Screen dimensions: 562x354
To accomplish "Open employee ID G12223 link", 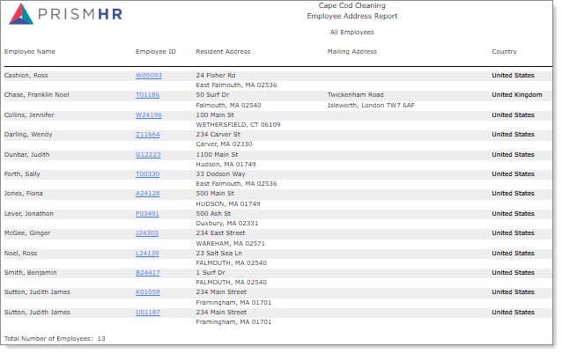I will pyautogui.click(x=148, y=155).
